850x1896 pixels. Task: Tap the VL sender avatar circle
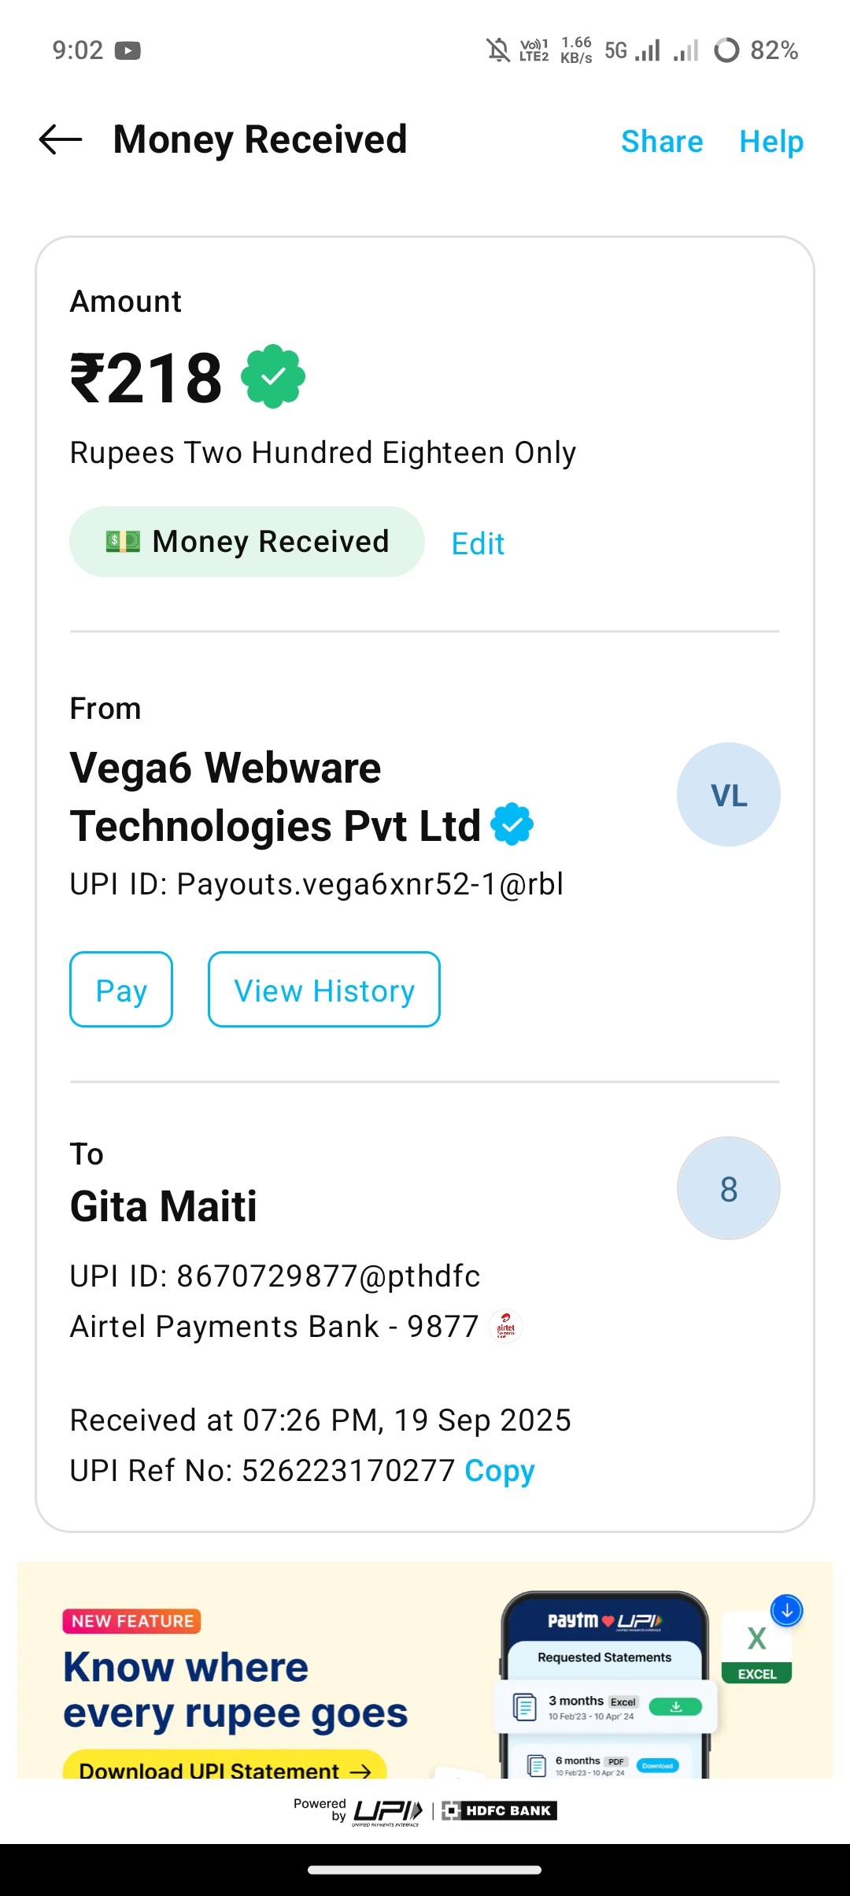[x=728, y=794]
